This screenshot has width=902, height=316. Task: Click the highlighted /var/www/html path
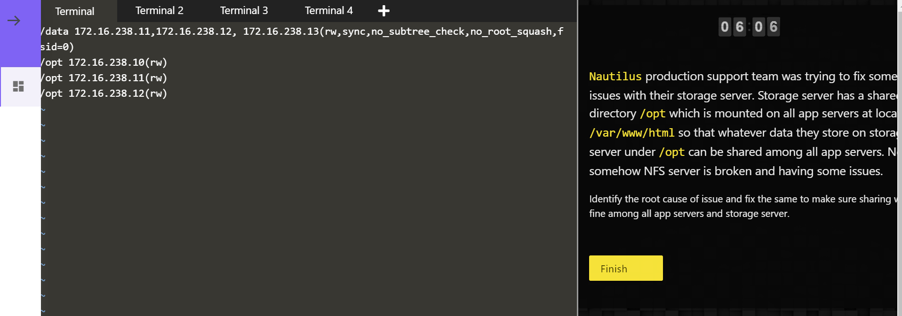click(x=631, y=133)
